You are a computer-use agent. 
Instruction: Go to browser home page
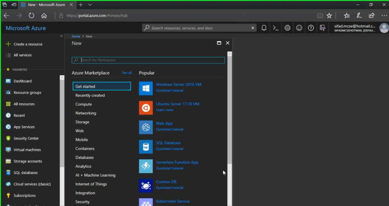(44, 16)
